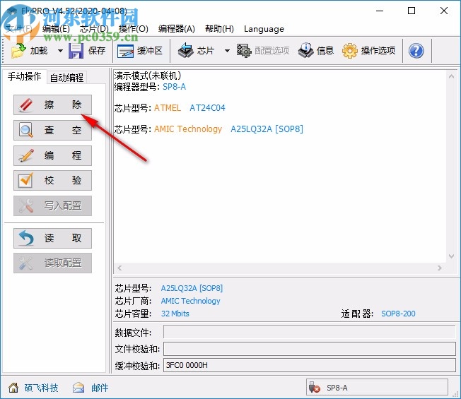
Task: Click the 邮件 envelope icon
Action: click(78, 388)
